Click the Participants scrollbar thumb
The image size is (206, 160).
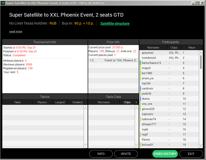[201, 62]
